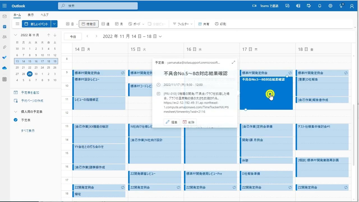Click the 共有 share button
Image resolution: width=359 pixels, height=202 pixels.
click(204, 24)
